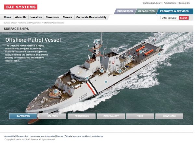Click the red Search button

[x=184, y=18]
